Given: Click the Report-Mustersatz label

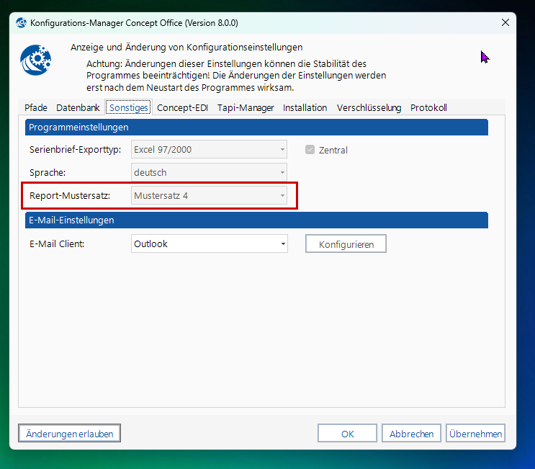Looking at the screenshot, I should pyautogui.click(x=70, y=195).
